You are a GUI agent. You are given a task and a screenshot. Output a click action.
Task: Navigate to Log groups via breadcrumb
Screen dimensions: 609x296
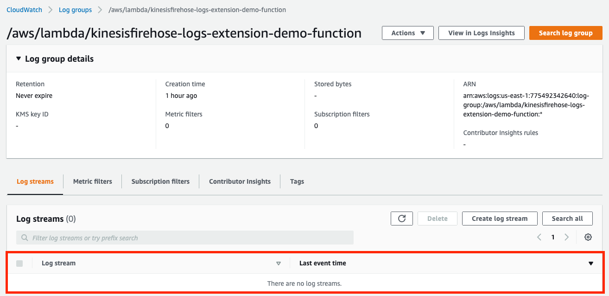pyautogui.click(x=75, y=9)
